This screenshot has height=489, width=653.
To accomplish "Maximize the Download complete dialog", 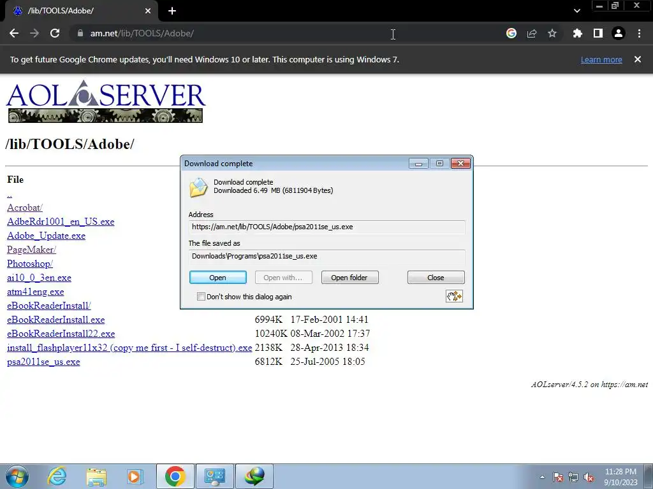I will [x=439, y=164].
